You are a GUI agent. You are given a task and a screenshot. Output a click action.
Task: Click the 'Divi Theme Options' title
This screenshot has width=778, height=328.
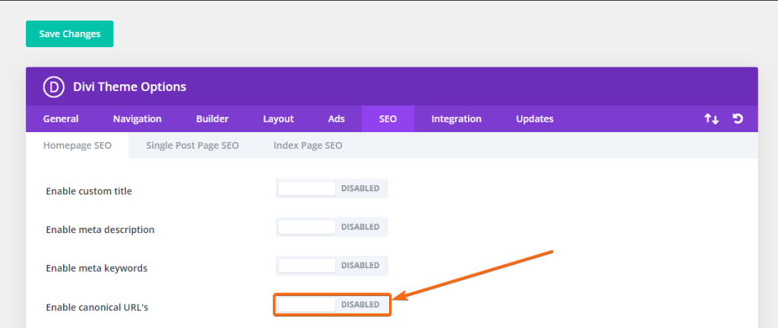point(129,87)
